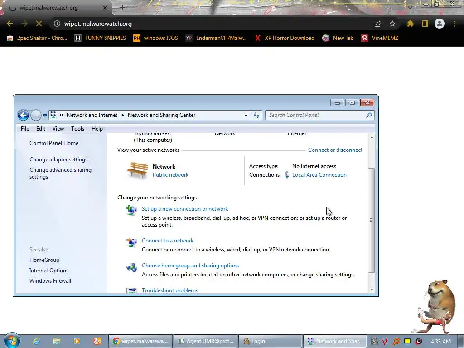Open windows ISOS bookmark
Screen dimensions: 464x348
pos(156,38)
